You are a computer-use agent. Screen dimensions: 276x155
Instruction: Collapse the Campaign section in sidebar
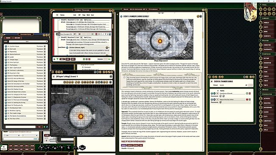(261, 54)
